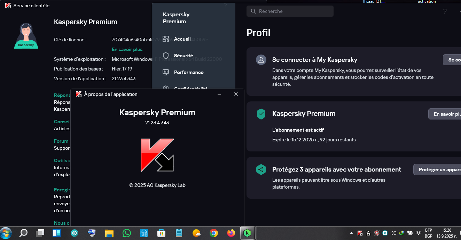The image size is (461, 240).
Task: Click the Forum heading in Service clientèle
Action: [61, 141]
